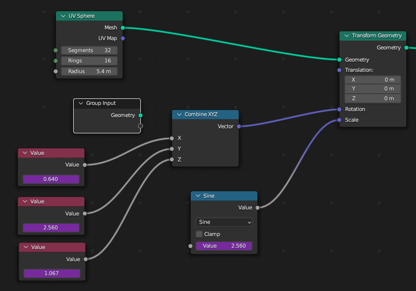
Task: Click the Sine node Value output socket
Action: point(257,208)
